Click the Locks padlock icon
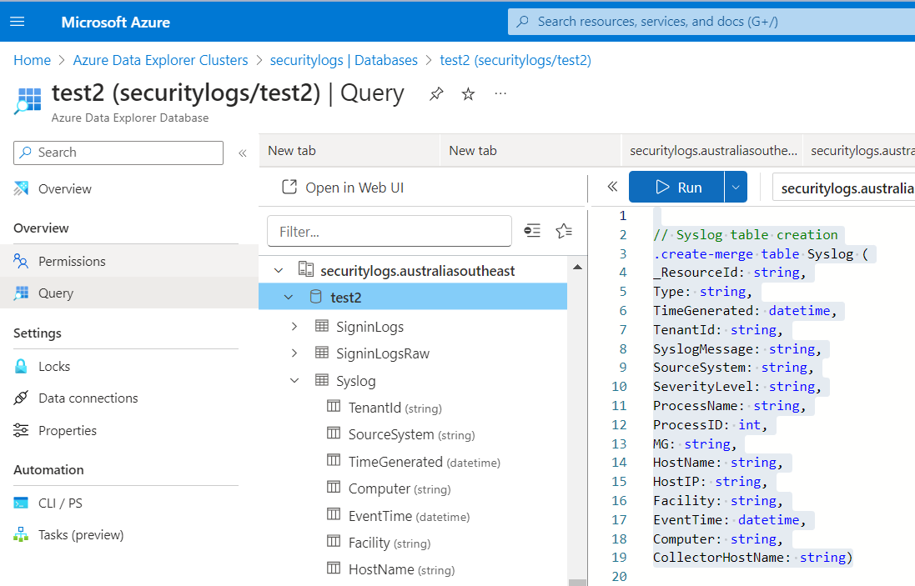Viewport: 915px width, 586px height. tap(21, 366)
